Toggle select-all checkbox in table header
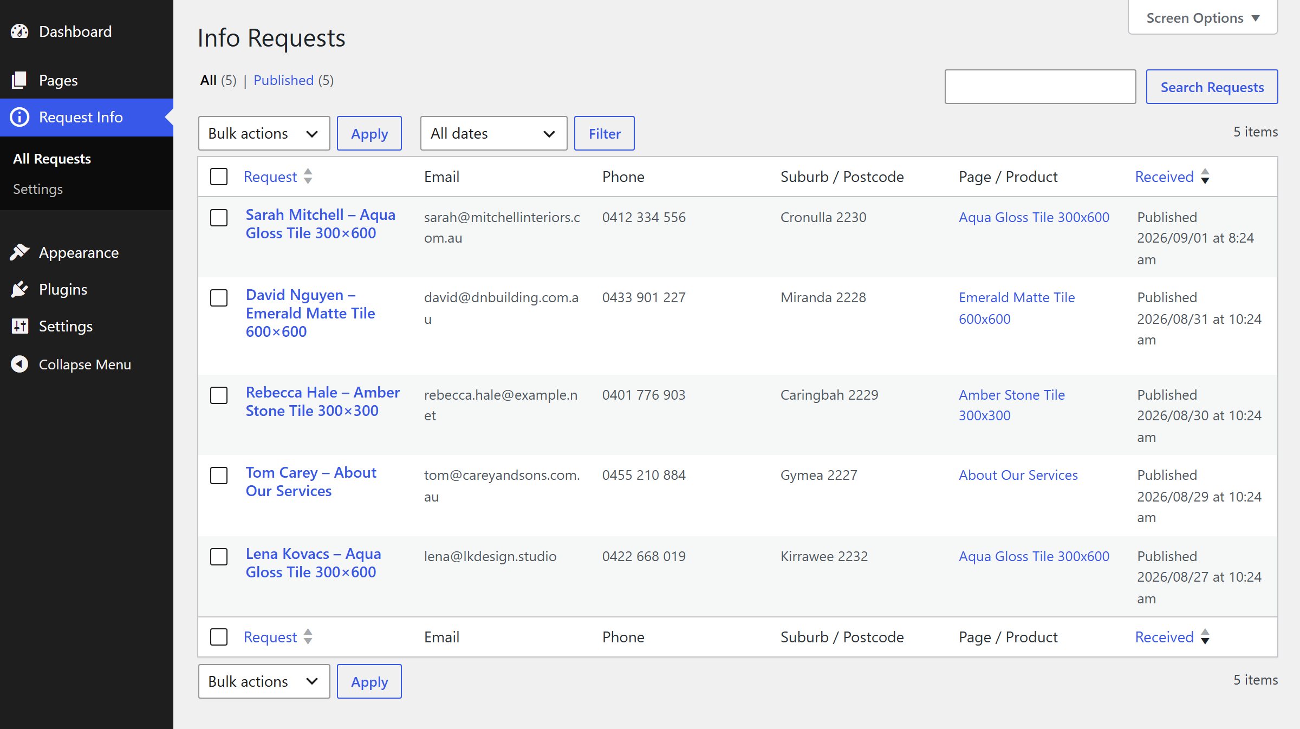Viewport: 1300px width, 729px height. coord(219,177)
